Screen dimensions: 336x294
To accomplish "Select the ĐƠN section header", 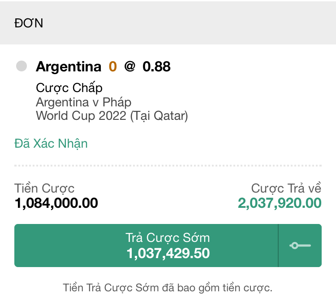I will point(29,23).
